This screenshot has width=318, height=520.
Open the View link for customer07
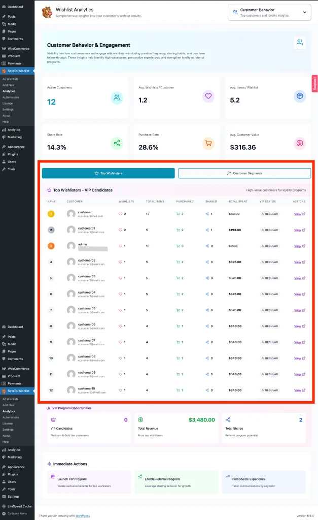[x=299, y=342]
